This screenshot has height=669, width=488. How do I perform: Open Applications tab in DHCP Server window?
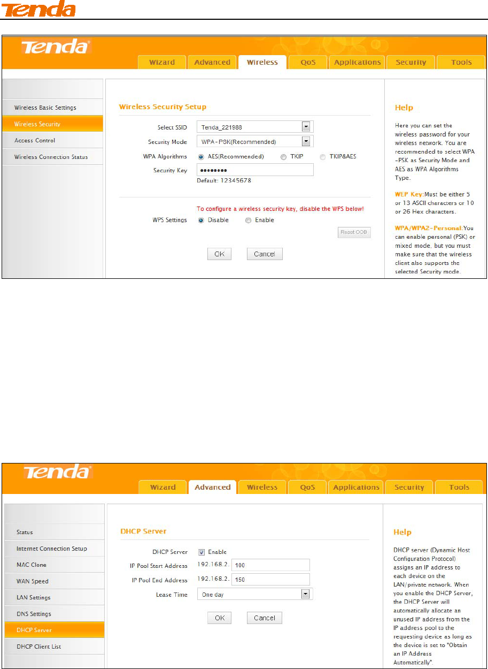(x=356, y=487)
